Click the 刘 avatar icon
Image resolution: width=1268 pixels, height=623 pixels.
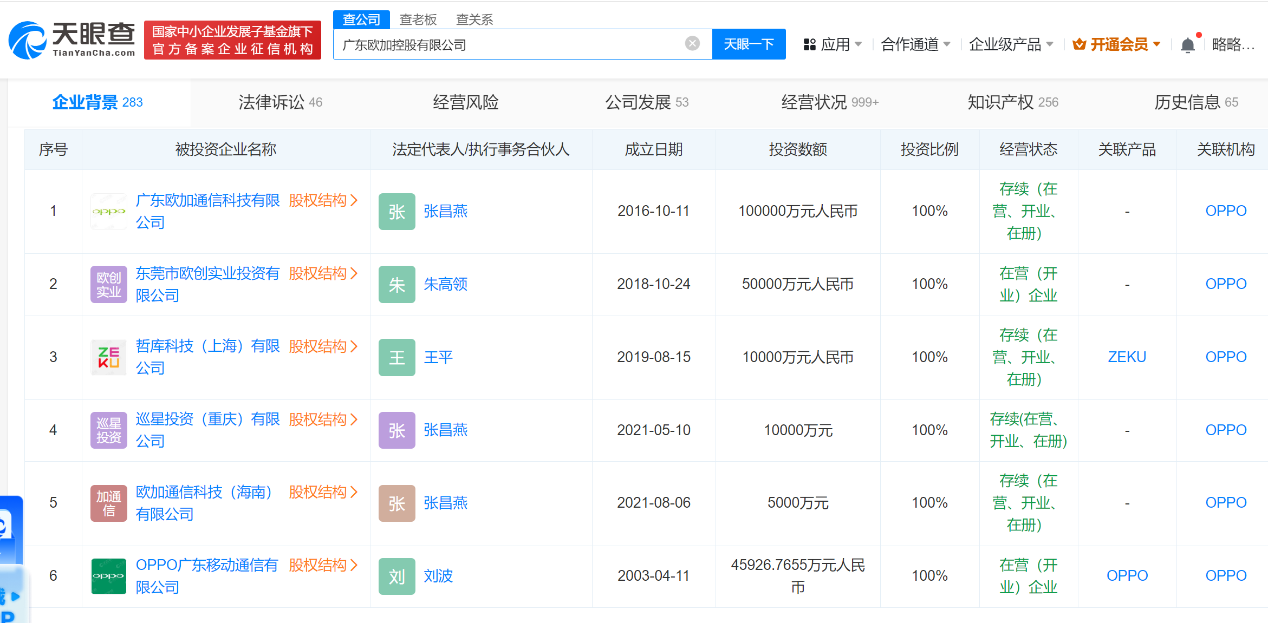tap(397, 576)
